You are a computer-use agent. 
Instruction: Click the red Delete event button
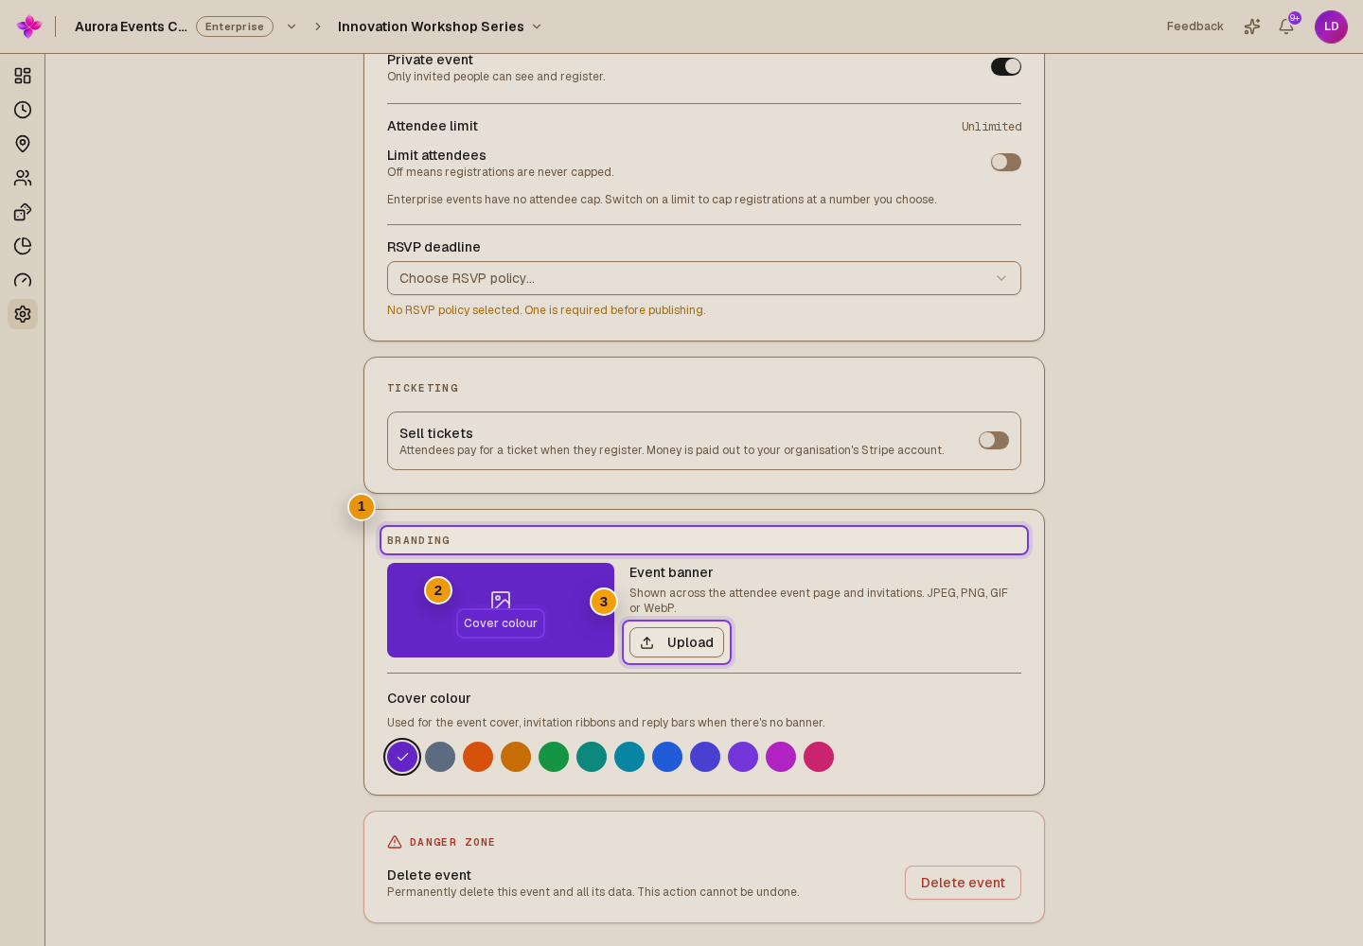963,883
